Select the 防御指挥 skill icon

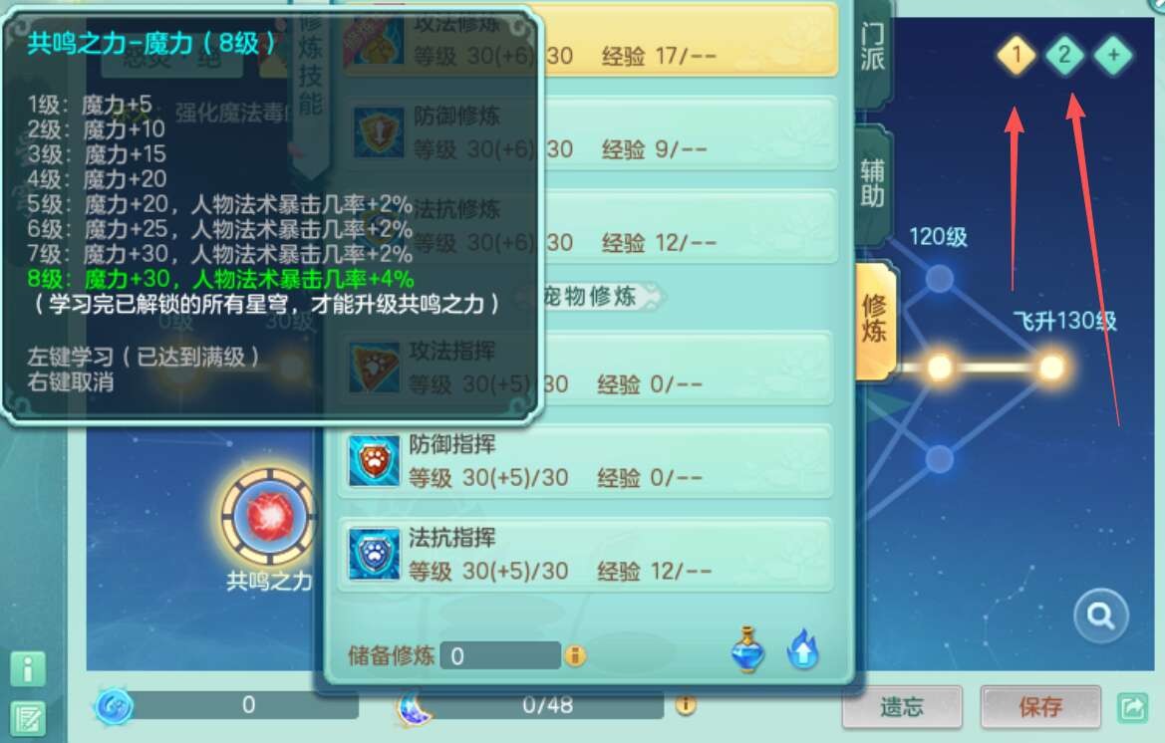(374, 461)
